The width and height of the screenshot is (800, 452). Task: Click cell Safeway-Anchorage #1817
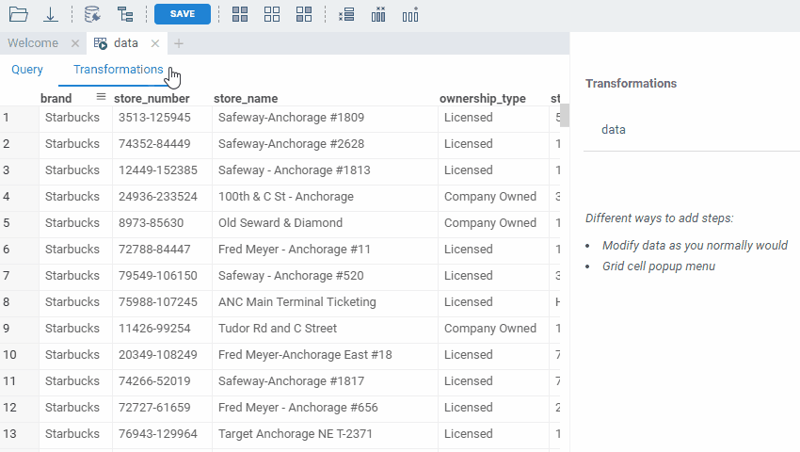325,381
